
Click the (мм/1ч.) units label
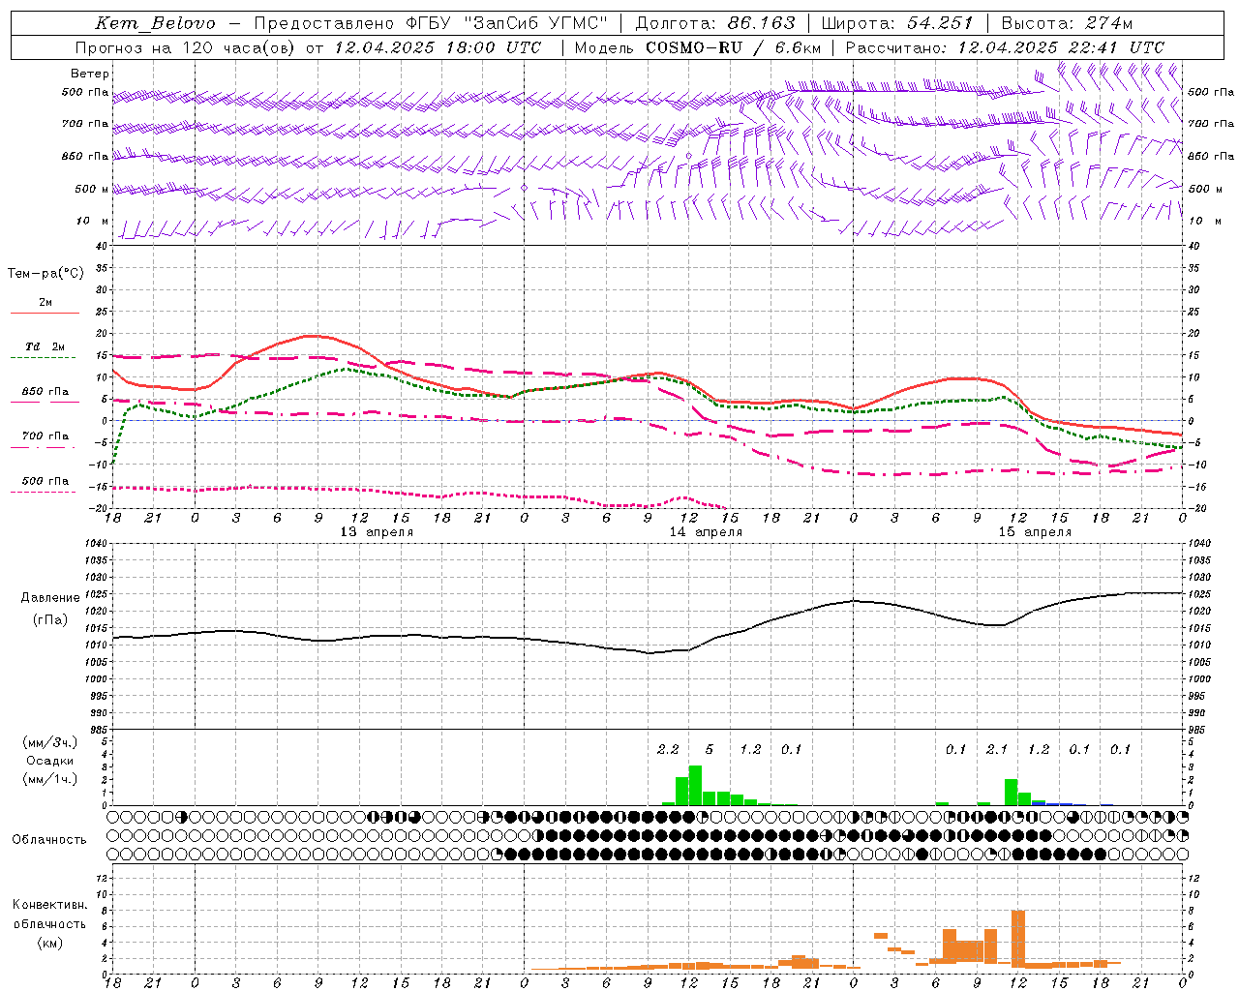(50, 779)
